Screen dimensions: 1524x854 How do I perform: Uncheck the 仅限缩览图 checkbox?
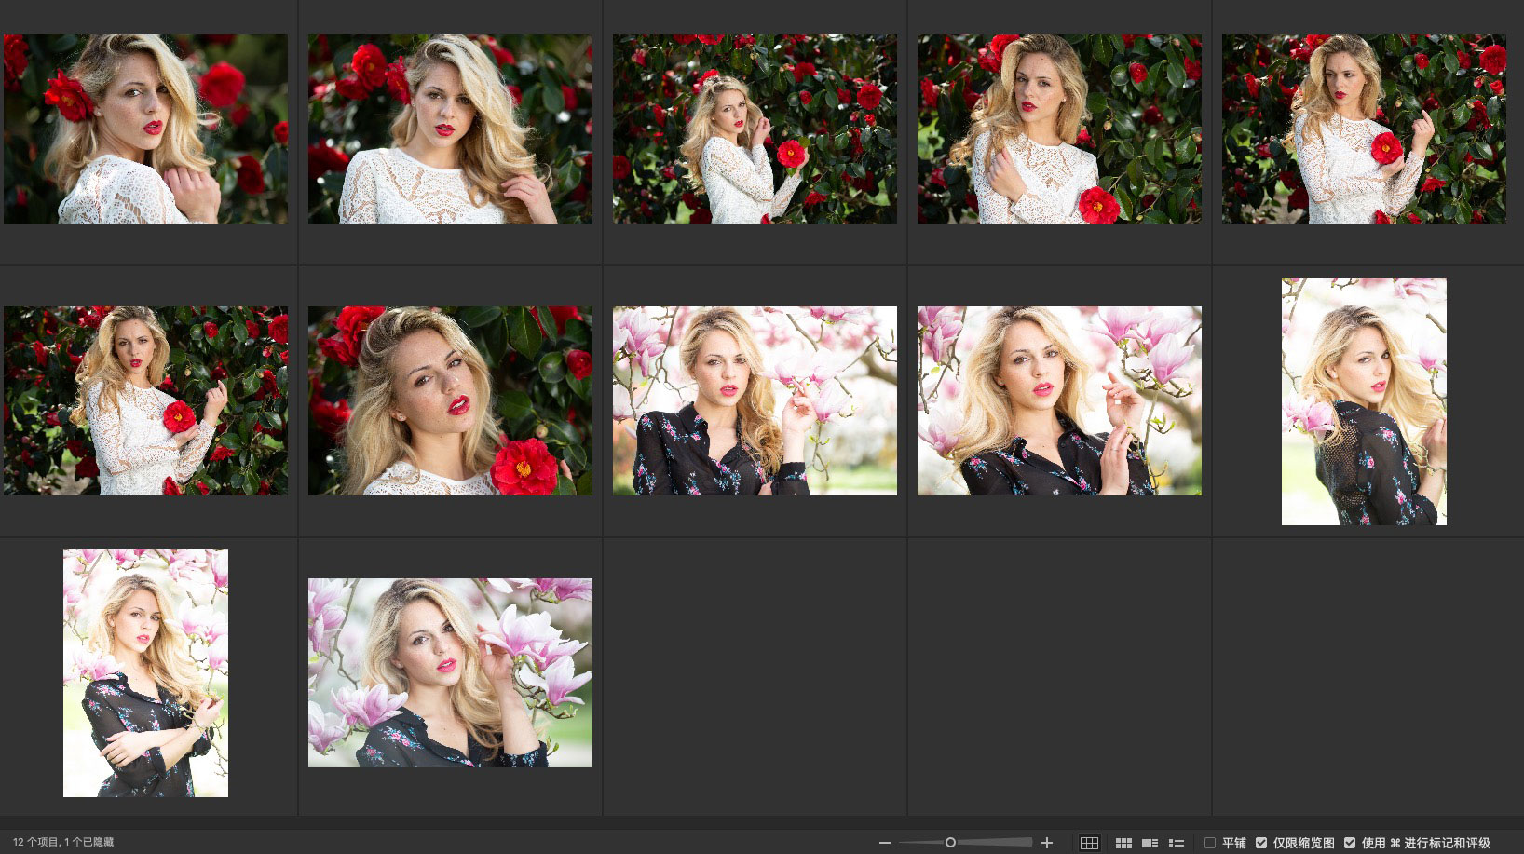(1261, 843)
